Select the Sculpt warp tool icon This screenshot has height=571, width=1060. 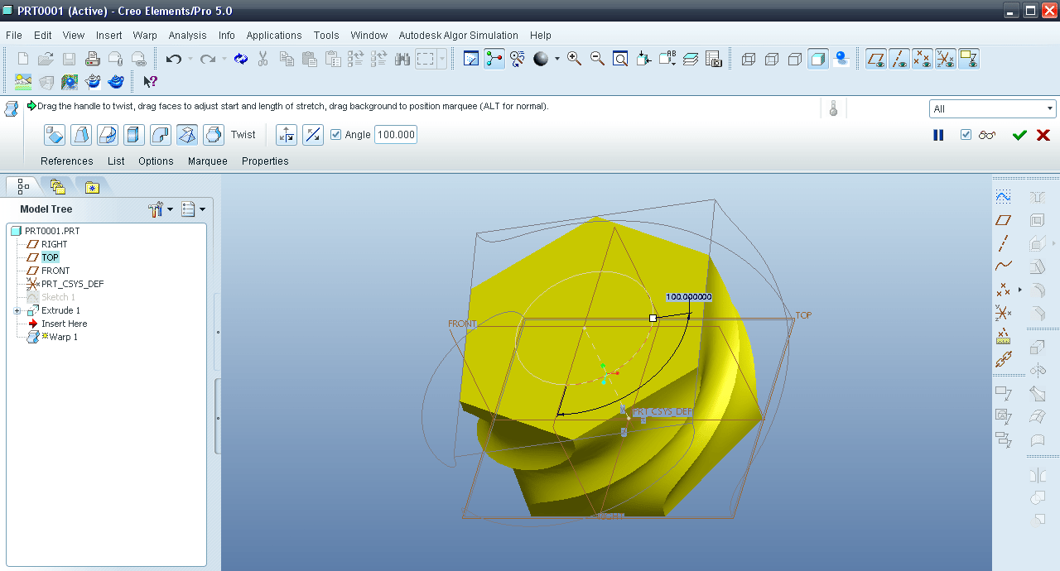[214, 135]
